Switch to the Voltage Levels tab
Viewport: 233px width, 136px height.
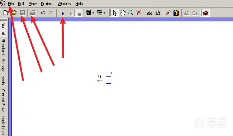coord(3,72)
